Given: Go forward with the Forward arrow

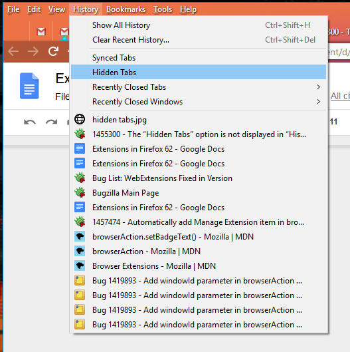Looking at the screenshot, I should [x=33, y=51].
